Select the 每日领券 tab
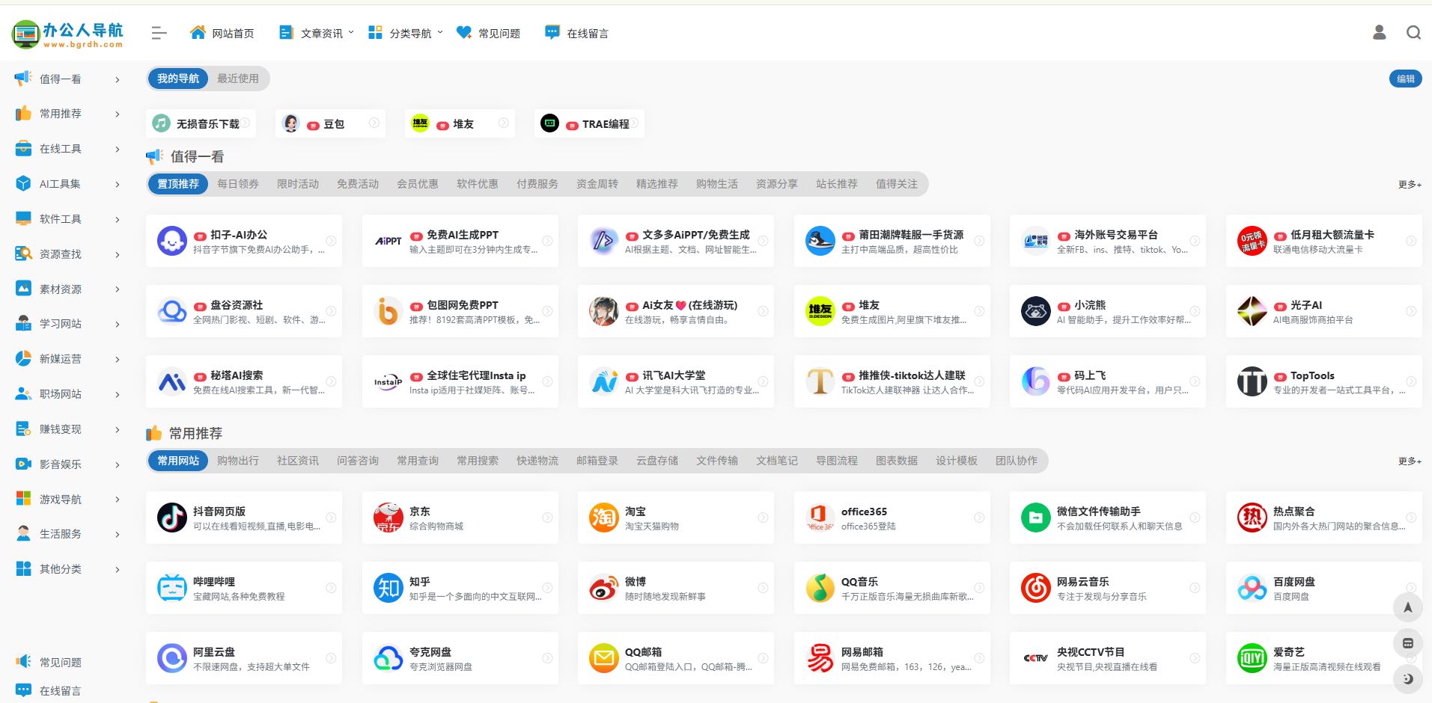Viewport: 1432px width, 703px height. pos(237,184)
